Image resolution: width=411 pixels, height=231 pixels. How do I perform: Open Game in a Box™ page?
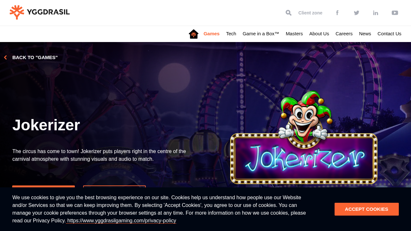(260, 33)
